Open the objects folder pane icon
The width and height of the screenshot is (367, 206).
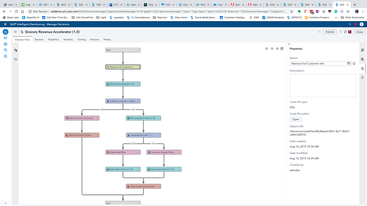[16, 50]
